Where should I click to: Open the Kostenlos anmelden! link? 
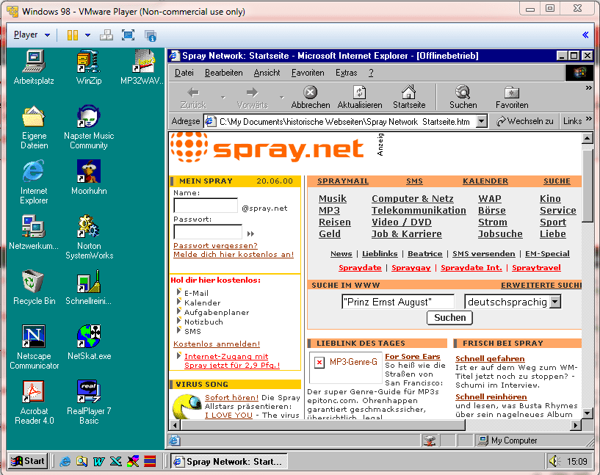coord(217,344)
